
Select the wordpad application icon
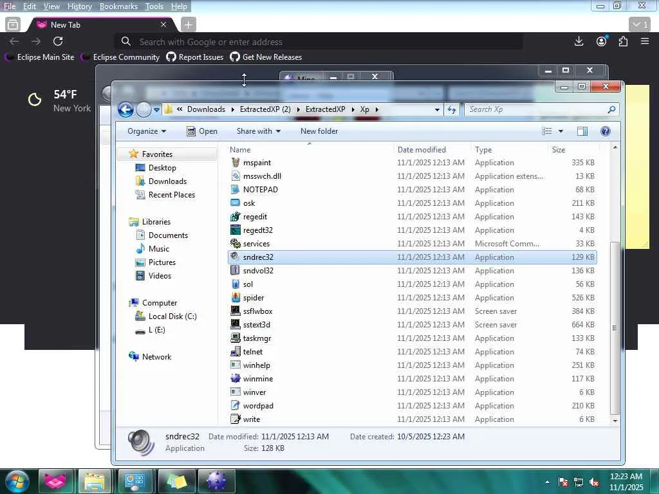[x=236, y=405]
